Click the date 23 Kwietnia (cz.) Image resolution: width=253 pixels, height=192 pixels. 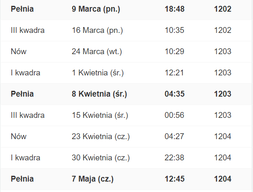pos(101,137)
